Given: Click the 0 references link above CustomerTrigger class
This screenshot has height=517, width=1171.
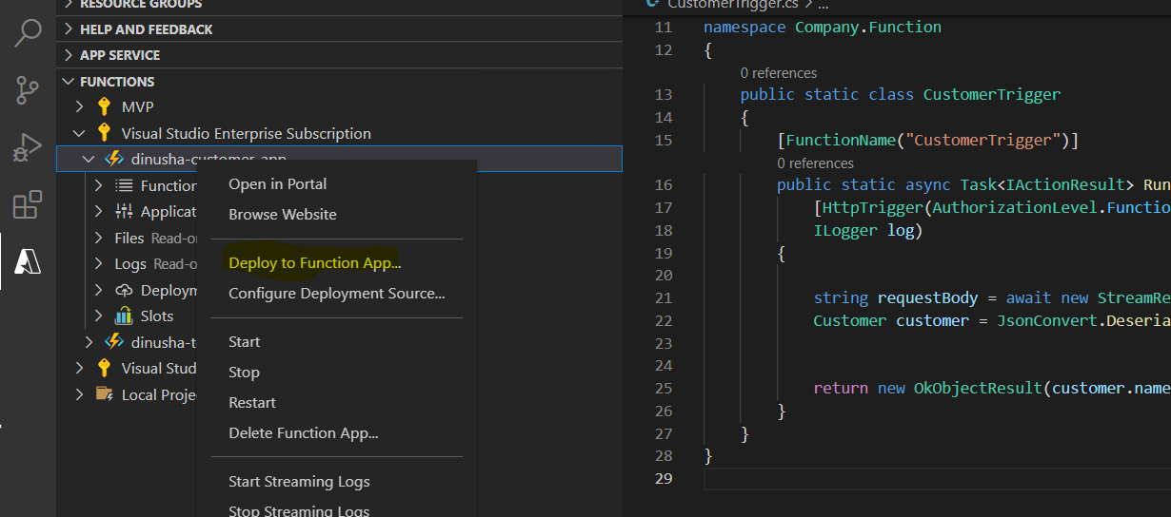Looking at the screenshot, I should (779, 73).
